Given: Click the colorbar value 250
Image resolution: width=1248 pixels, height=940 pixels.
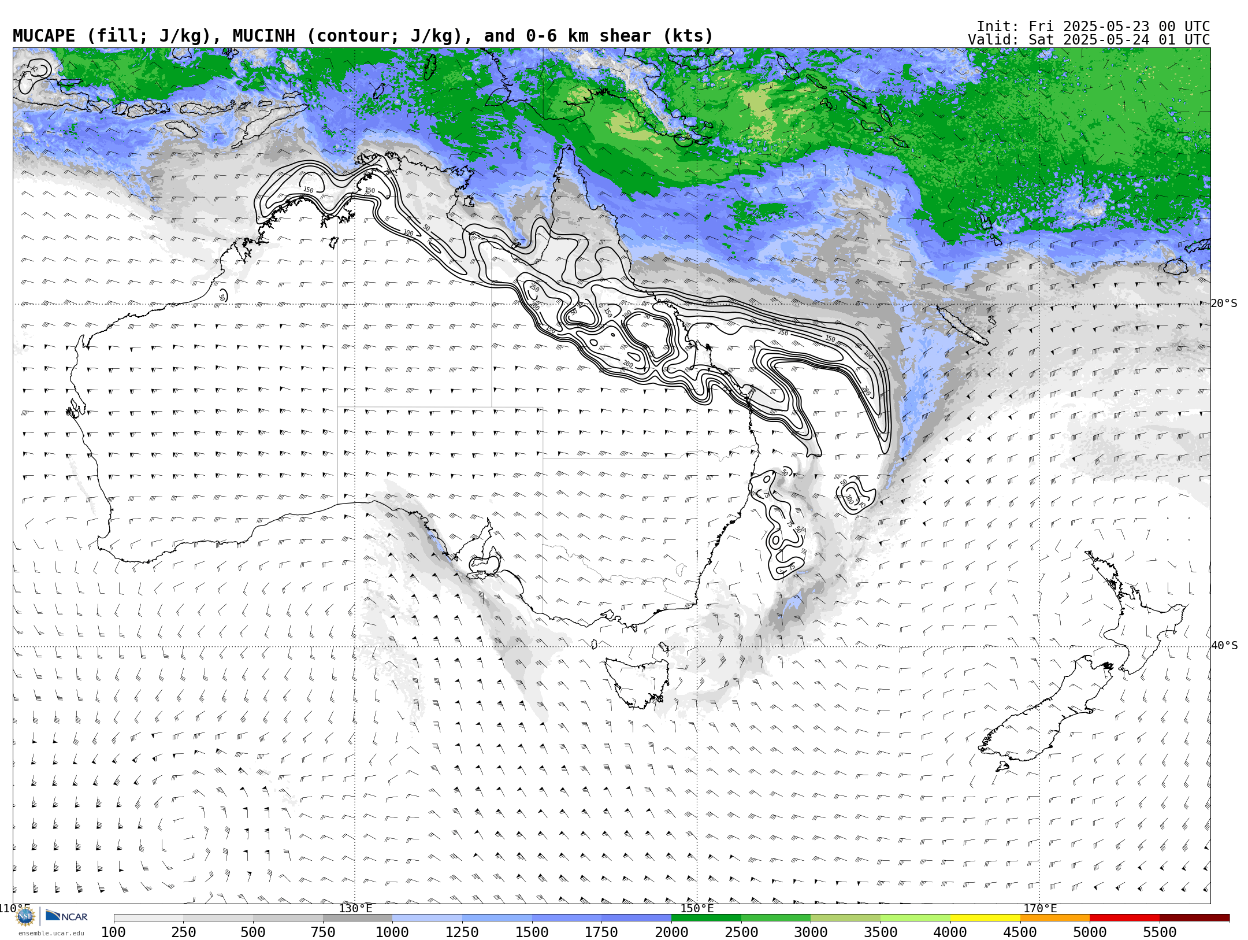Looking at the screenshot, I should (x=184, y=932).
